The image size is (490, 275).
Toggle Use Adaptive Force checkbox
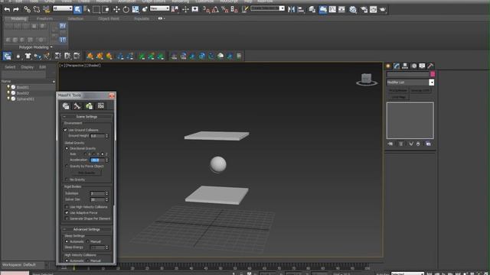click(67, 212)
